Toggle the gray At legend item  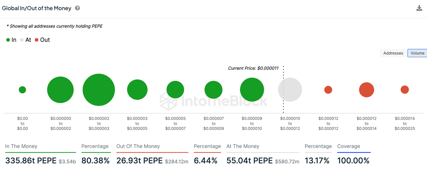(x=26, y=40)
